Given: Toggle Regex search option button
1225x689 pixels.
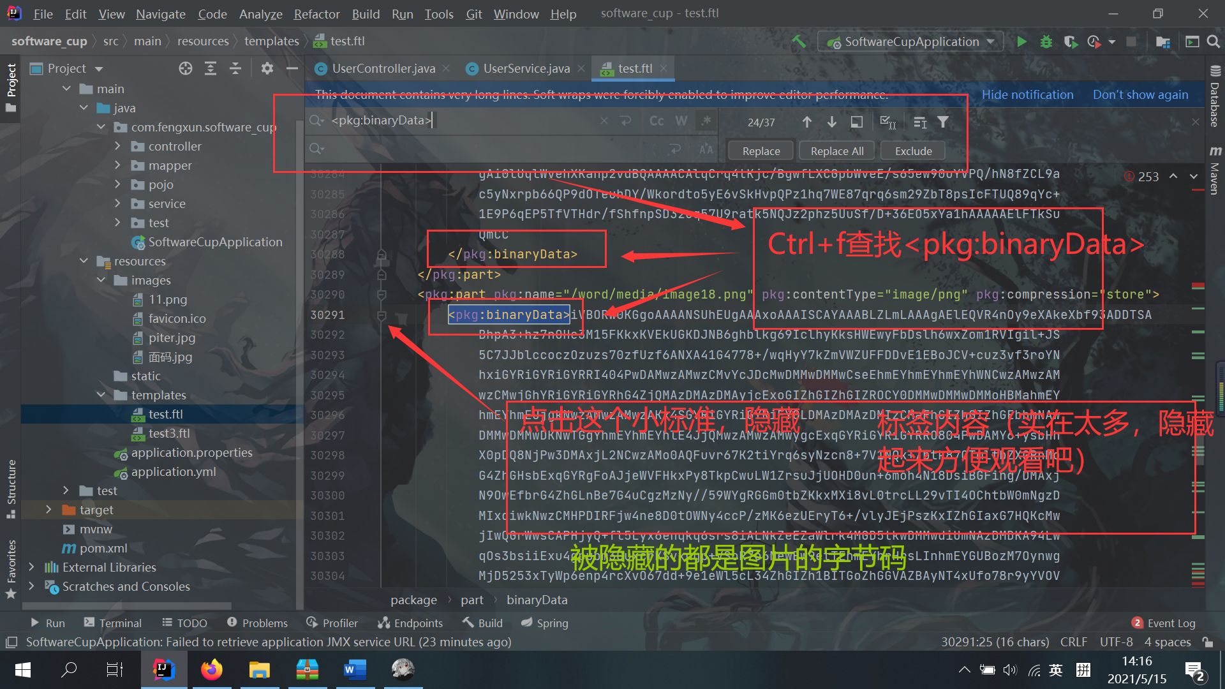Looking at the screenshot, I should coord(706,121).
